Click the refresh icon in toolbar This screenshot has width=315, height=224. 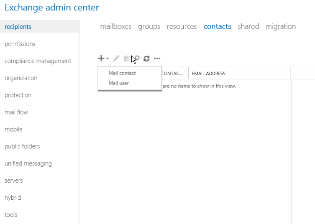click(146, 59)
